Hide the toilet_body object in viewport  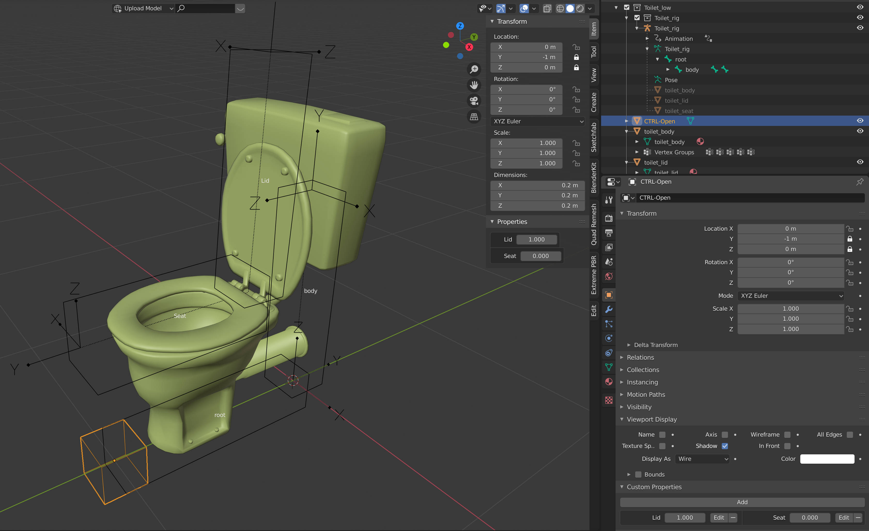point(859,131)
